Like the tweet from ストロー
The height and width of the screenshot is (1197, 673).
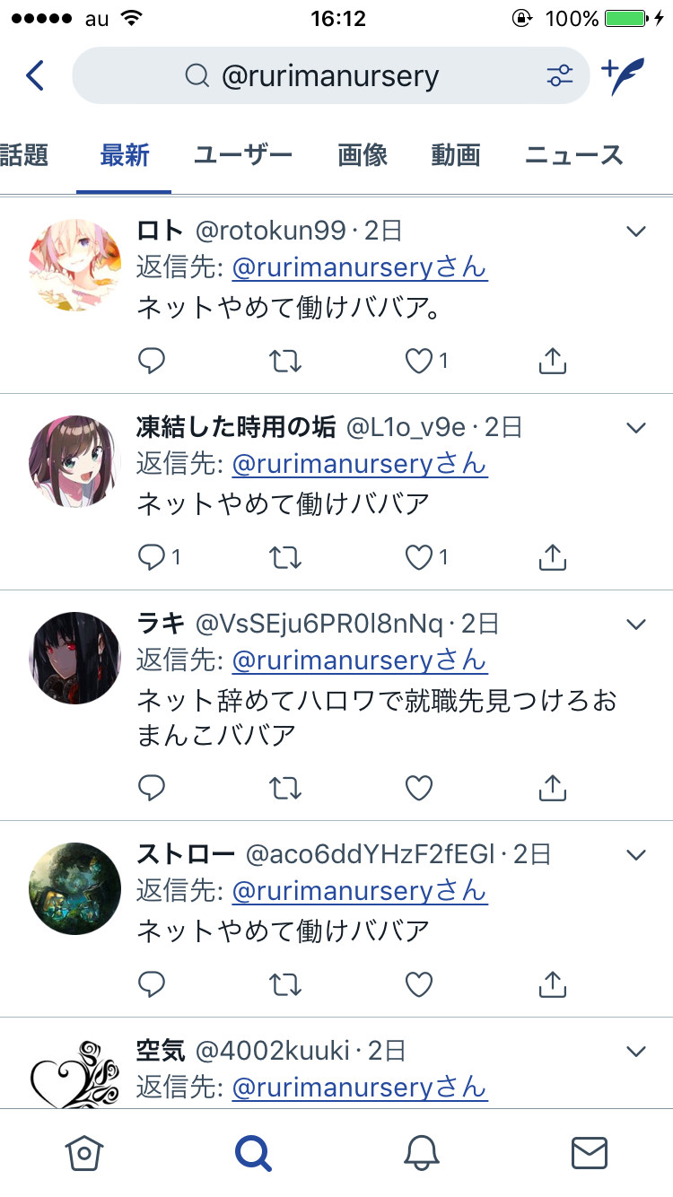click(x=419, y=985)
